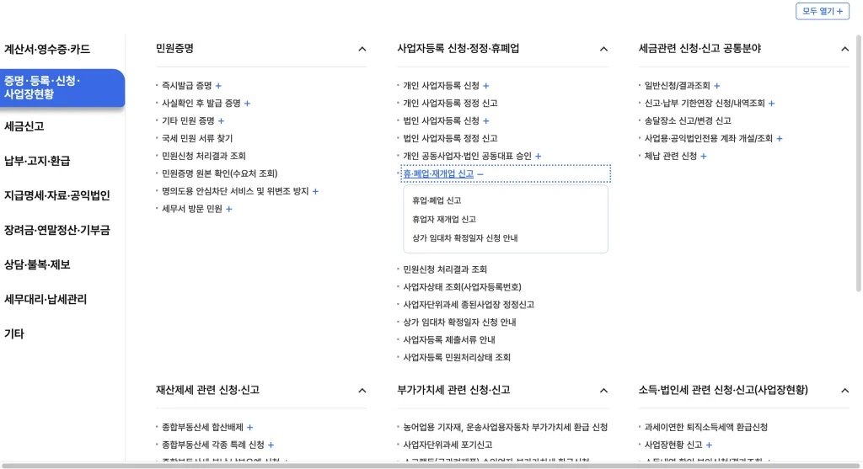Expand the plus icon beside 즉시발급 증명
Image resolution: width=863 pixels, height=469 pixels.
218,86
